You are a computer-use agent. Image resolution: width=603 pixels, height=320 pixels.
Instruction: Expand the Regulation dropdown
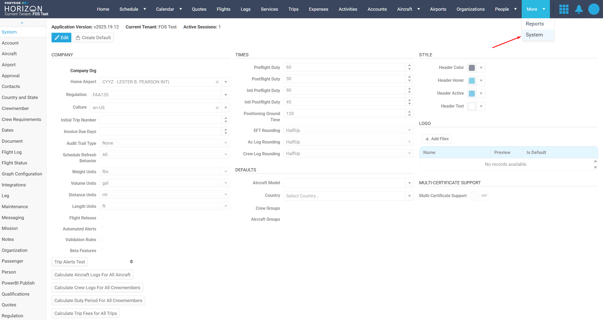(226, 95)
